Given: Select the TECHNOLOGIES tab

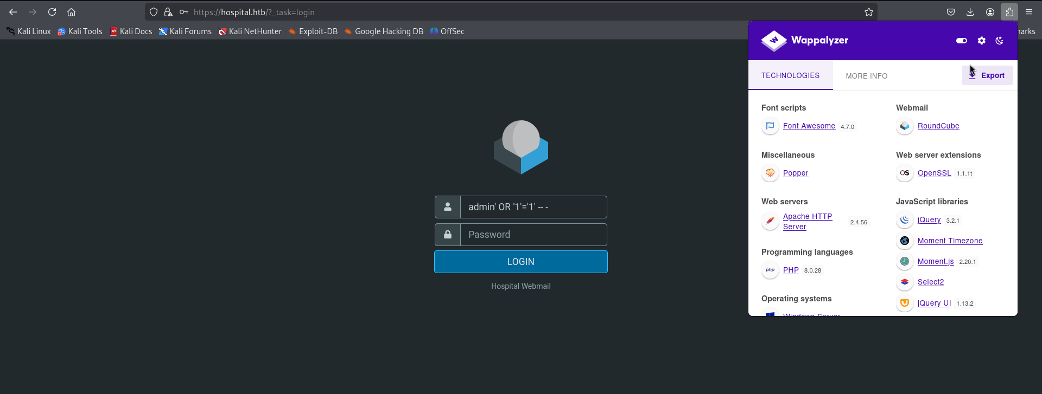Looking at the screenshot, I should click(x=790, y=76).
